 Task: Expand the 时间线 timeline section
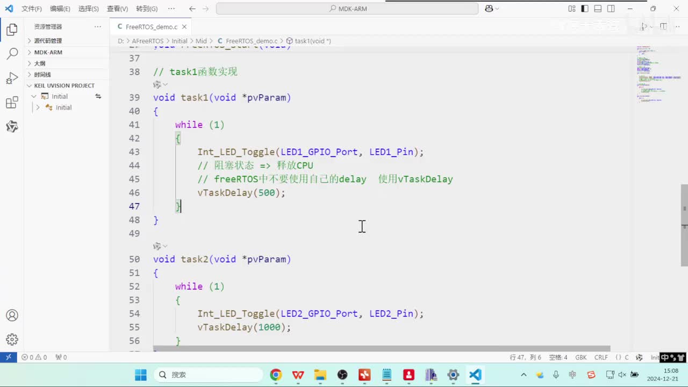[x=68, y=75]
